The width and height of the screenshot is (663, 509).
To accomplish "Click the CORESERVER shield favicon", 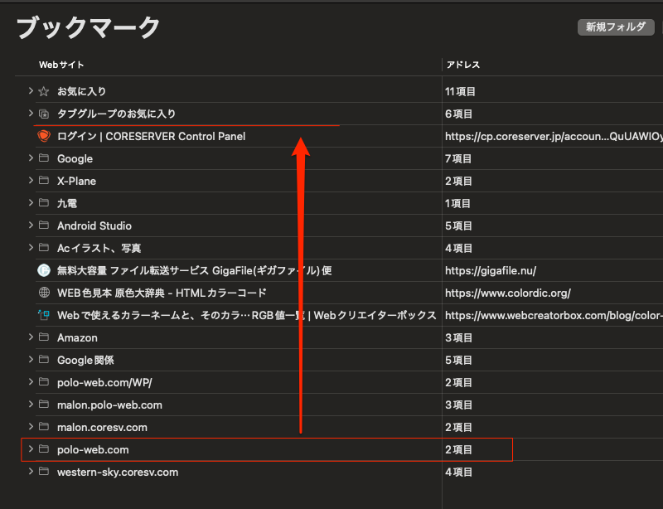I will [x=44, y=136].
